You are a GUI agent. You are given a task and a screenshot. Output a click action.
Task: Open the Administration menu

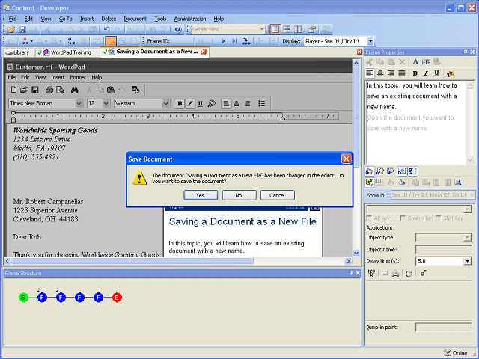pyautogui.click(x=190, y=19)
